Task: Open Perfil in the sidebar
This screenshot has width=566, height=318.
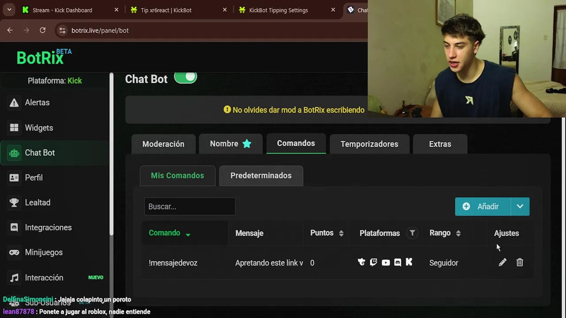Action: point(55,178)
